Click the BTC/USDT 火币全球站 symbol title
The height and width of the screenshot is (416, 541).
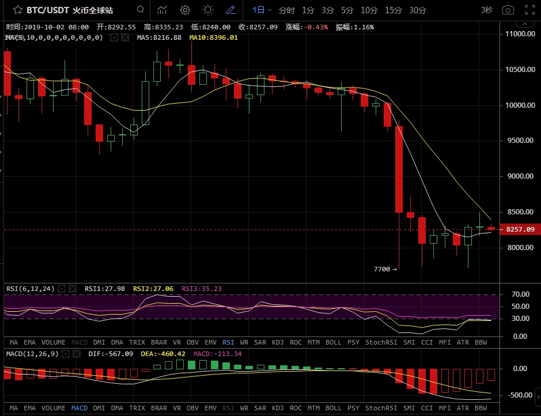point(73,10)
